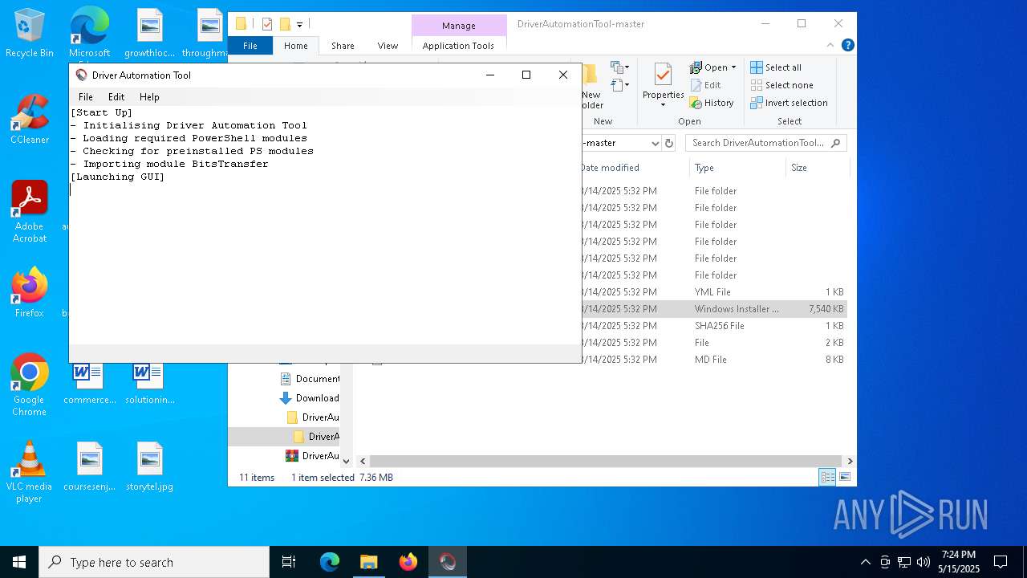
Task: Click Driver Automation Tool taskbar icon
Action: tap(448, 562)
